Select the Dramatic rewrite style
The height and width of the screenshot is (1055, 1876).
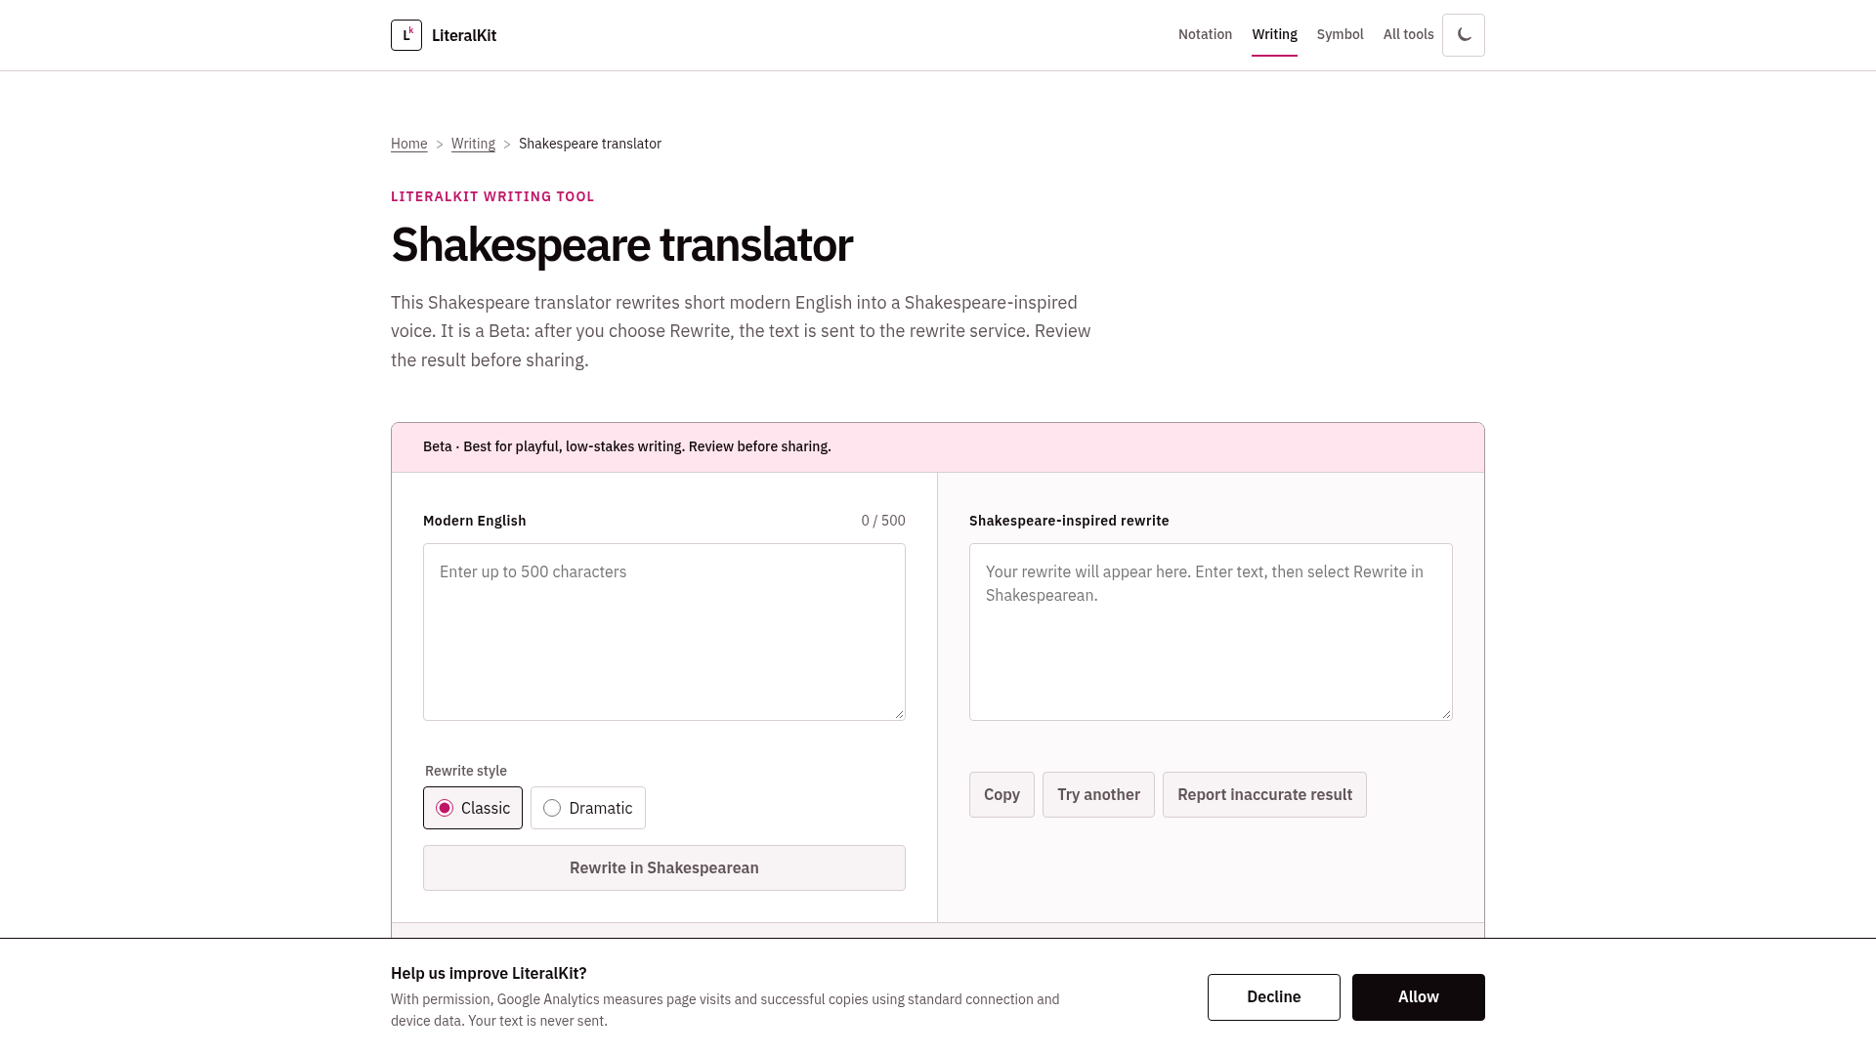[588, 808]
